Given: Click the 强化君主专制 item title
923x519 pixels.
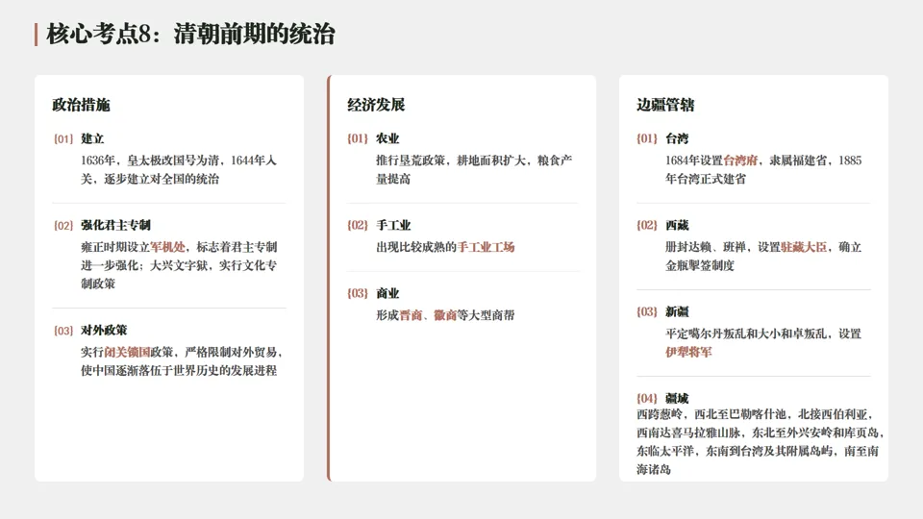Looking at the screenshot, I should (x=116, y=225).
